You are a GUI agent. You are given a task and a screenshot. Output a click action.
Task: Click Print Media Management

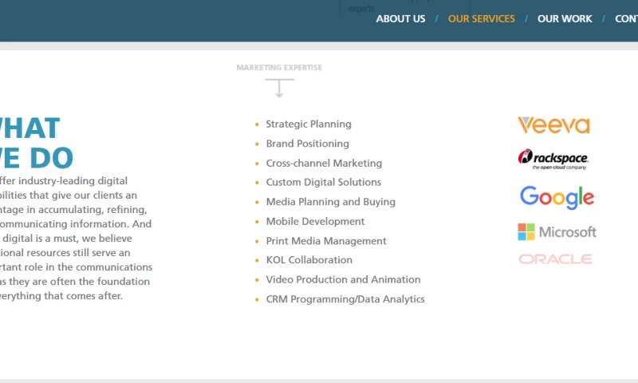(x=325, y=241)
